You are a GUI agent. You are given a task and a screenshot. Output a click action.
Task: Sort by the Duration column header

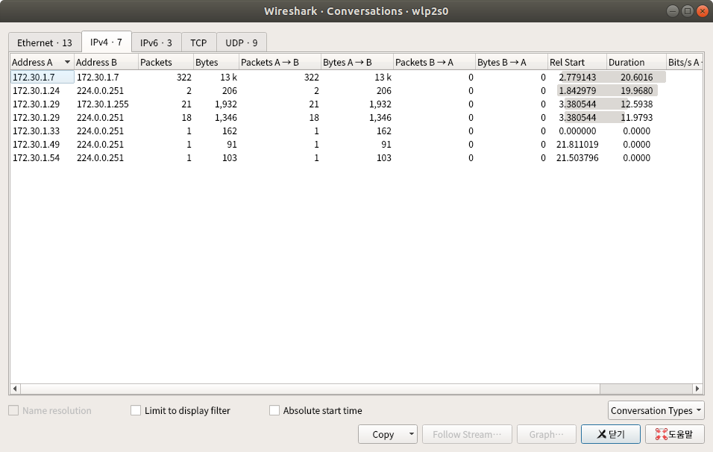tap(636, 63)
